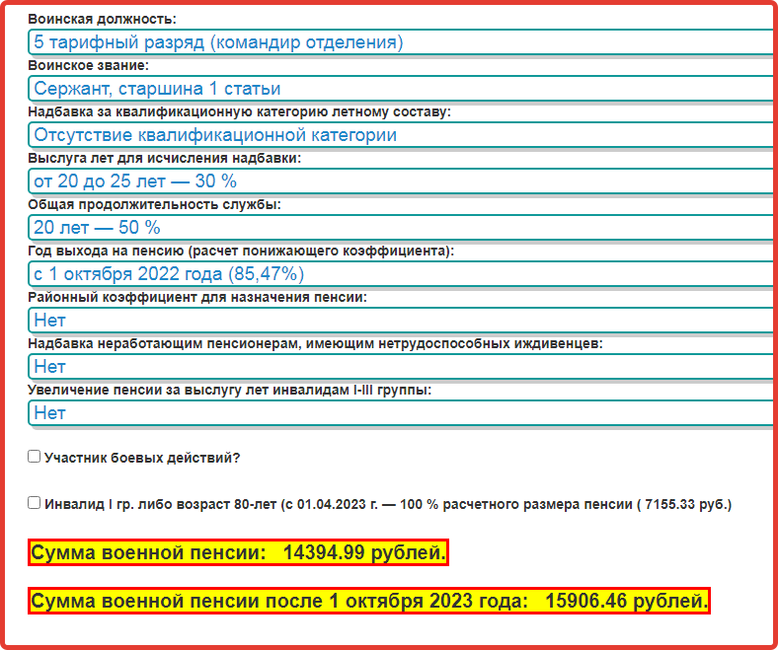
Task: Click the Год выхода на пенсию label
Action: point(241,251)
